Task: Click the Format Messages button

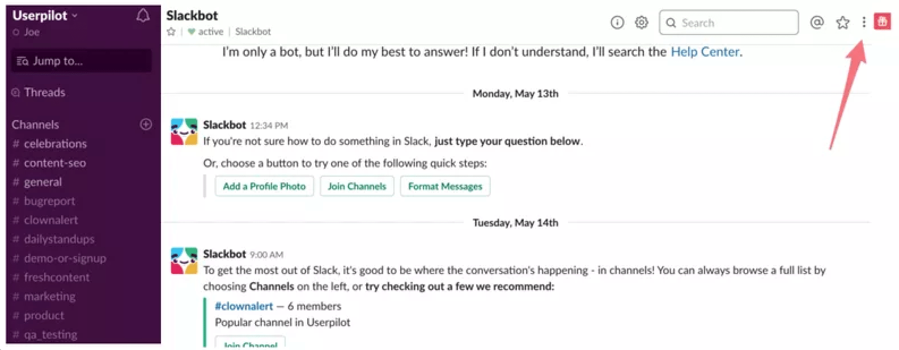Action: click(x=445, y=186)
